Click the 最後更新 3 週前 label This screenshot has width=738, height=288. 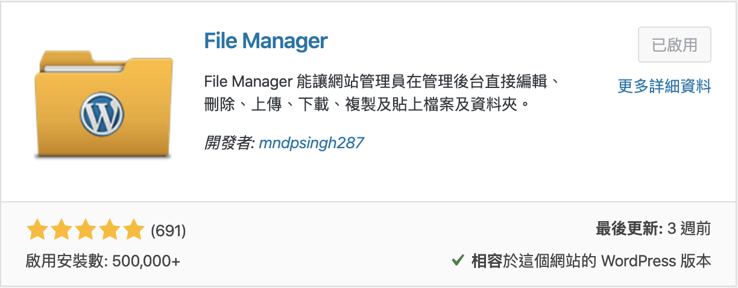tap(654, 229)
